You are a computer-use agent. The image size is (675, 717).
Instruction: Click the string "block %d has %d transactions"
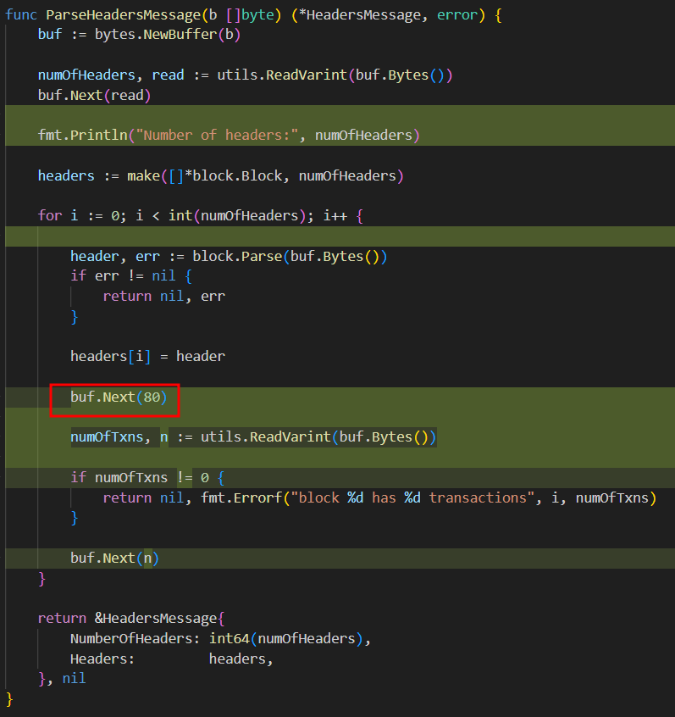pyautogui.click(x=412, y=498)
